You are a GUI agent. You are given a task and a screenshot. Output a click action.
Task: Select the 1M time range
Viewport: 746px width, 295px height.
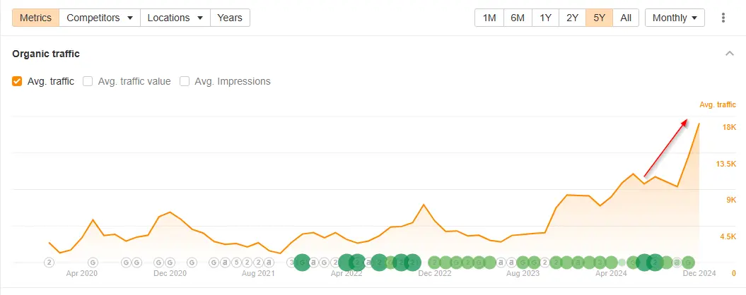click(489, 18)
